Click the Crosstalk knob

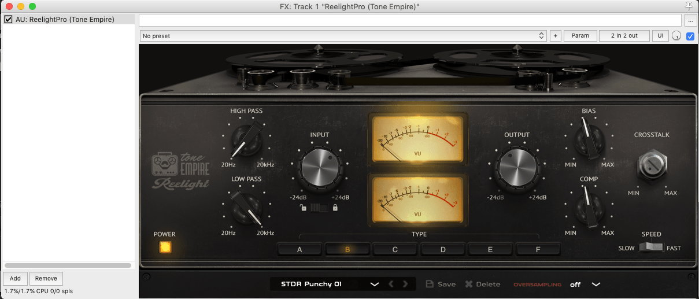pos(652,165)
